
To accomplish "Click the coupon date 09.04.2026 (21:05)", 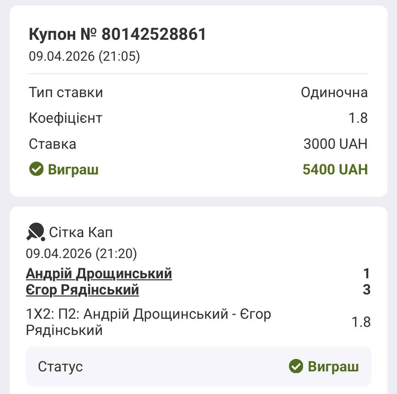I will pos(84,56).
